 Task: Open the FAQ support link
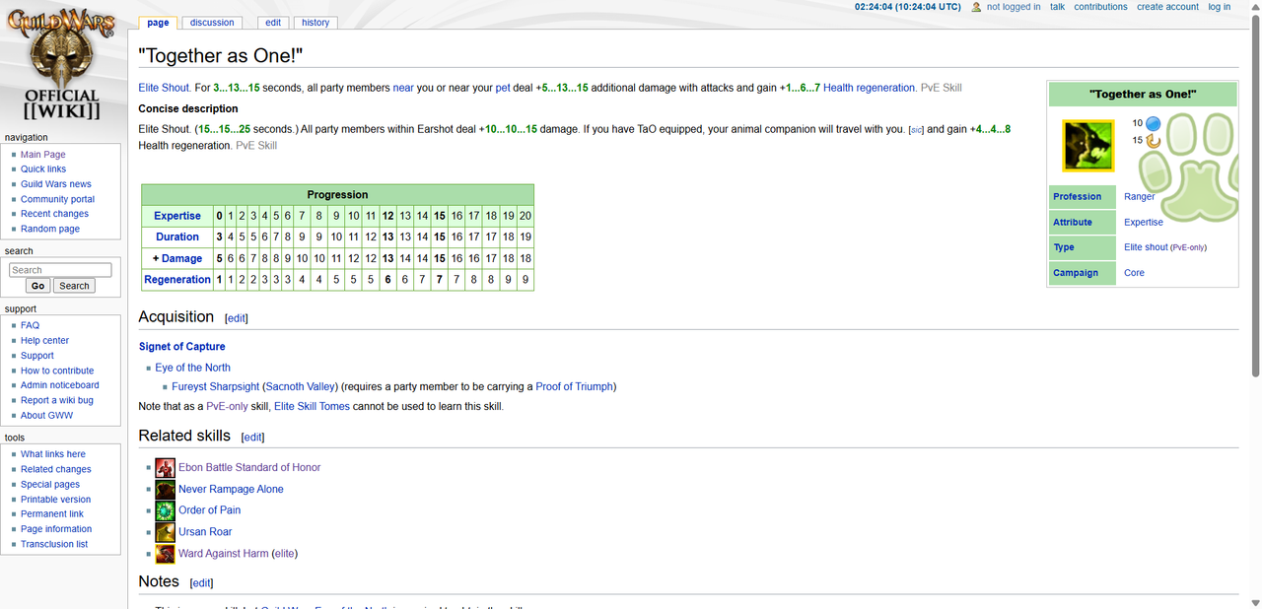point(30,325)
